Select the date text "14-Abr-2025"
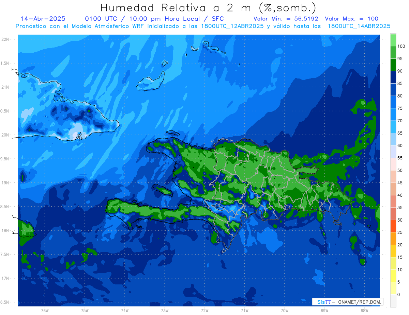This screenshot has width=409, height=315. [43, 19]
